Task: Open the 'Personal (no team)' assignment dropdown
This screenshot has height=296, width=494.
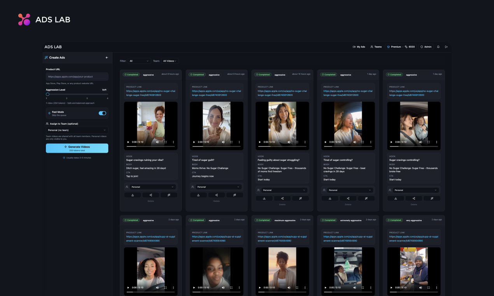Action: point(77,130)
